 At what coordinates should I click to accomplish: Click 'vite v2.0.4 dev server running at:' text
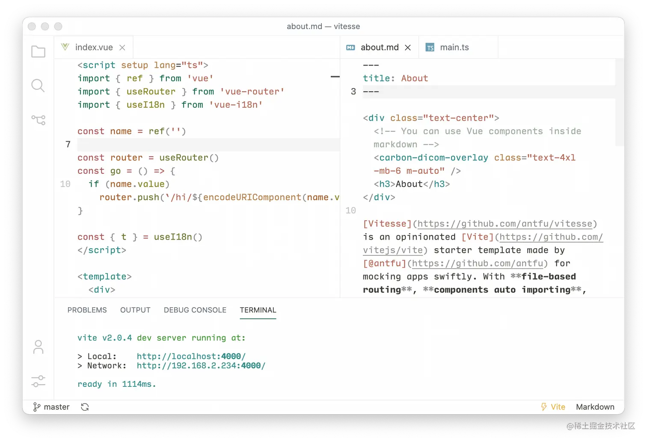tap(161, 338)
